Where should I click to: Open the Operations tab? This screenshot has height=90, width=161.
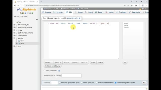(134, 12)
